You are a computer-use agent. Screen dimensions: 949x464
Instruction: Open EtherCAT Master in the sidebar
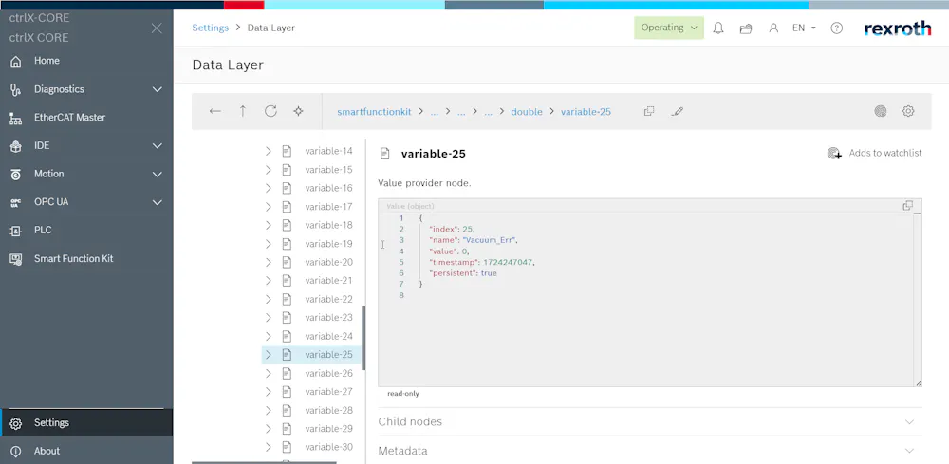(x=69, y=118)
